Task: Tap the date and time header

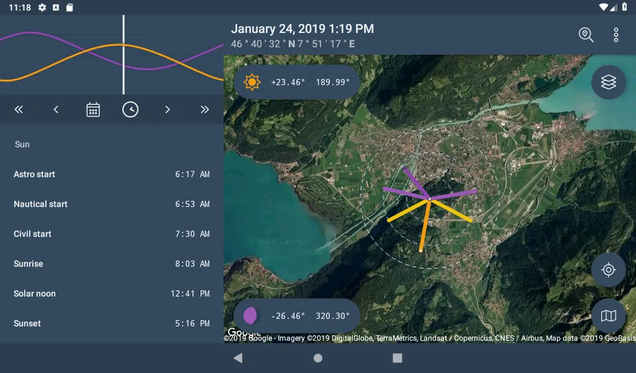Action: 302,29
